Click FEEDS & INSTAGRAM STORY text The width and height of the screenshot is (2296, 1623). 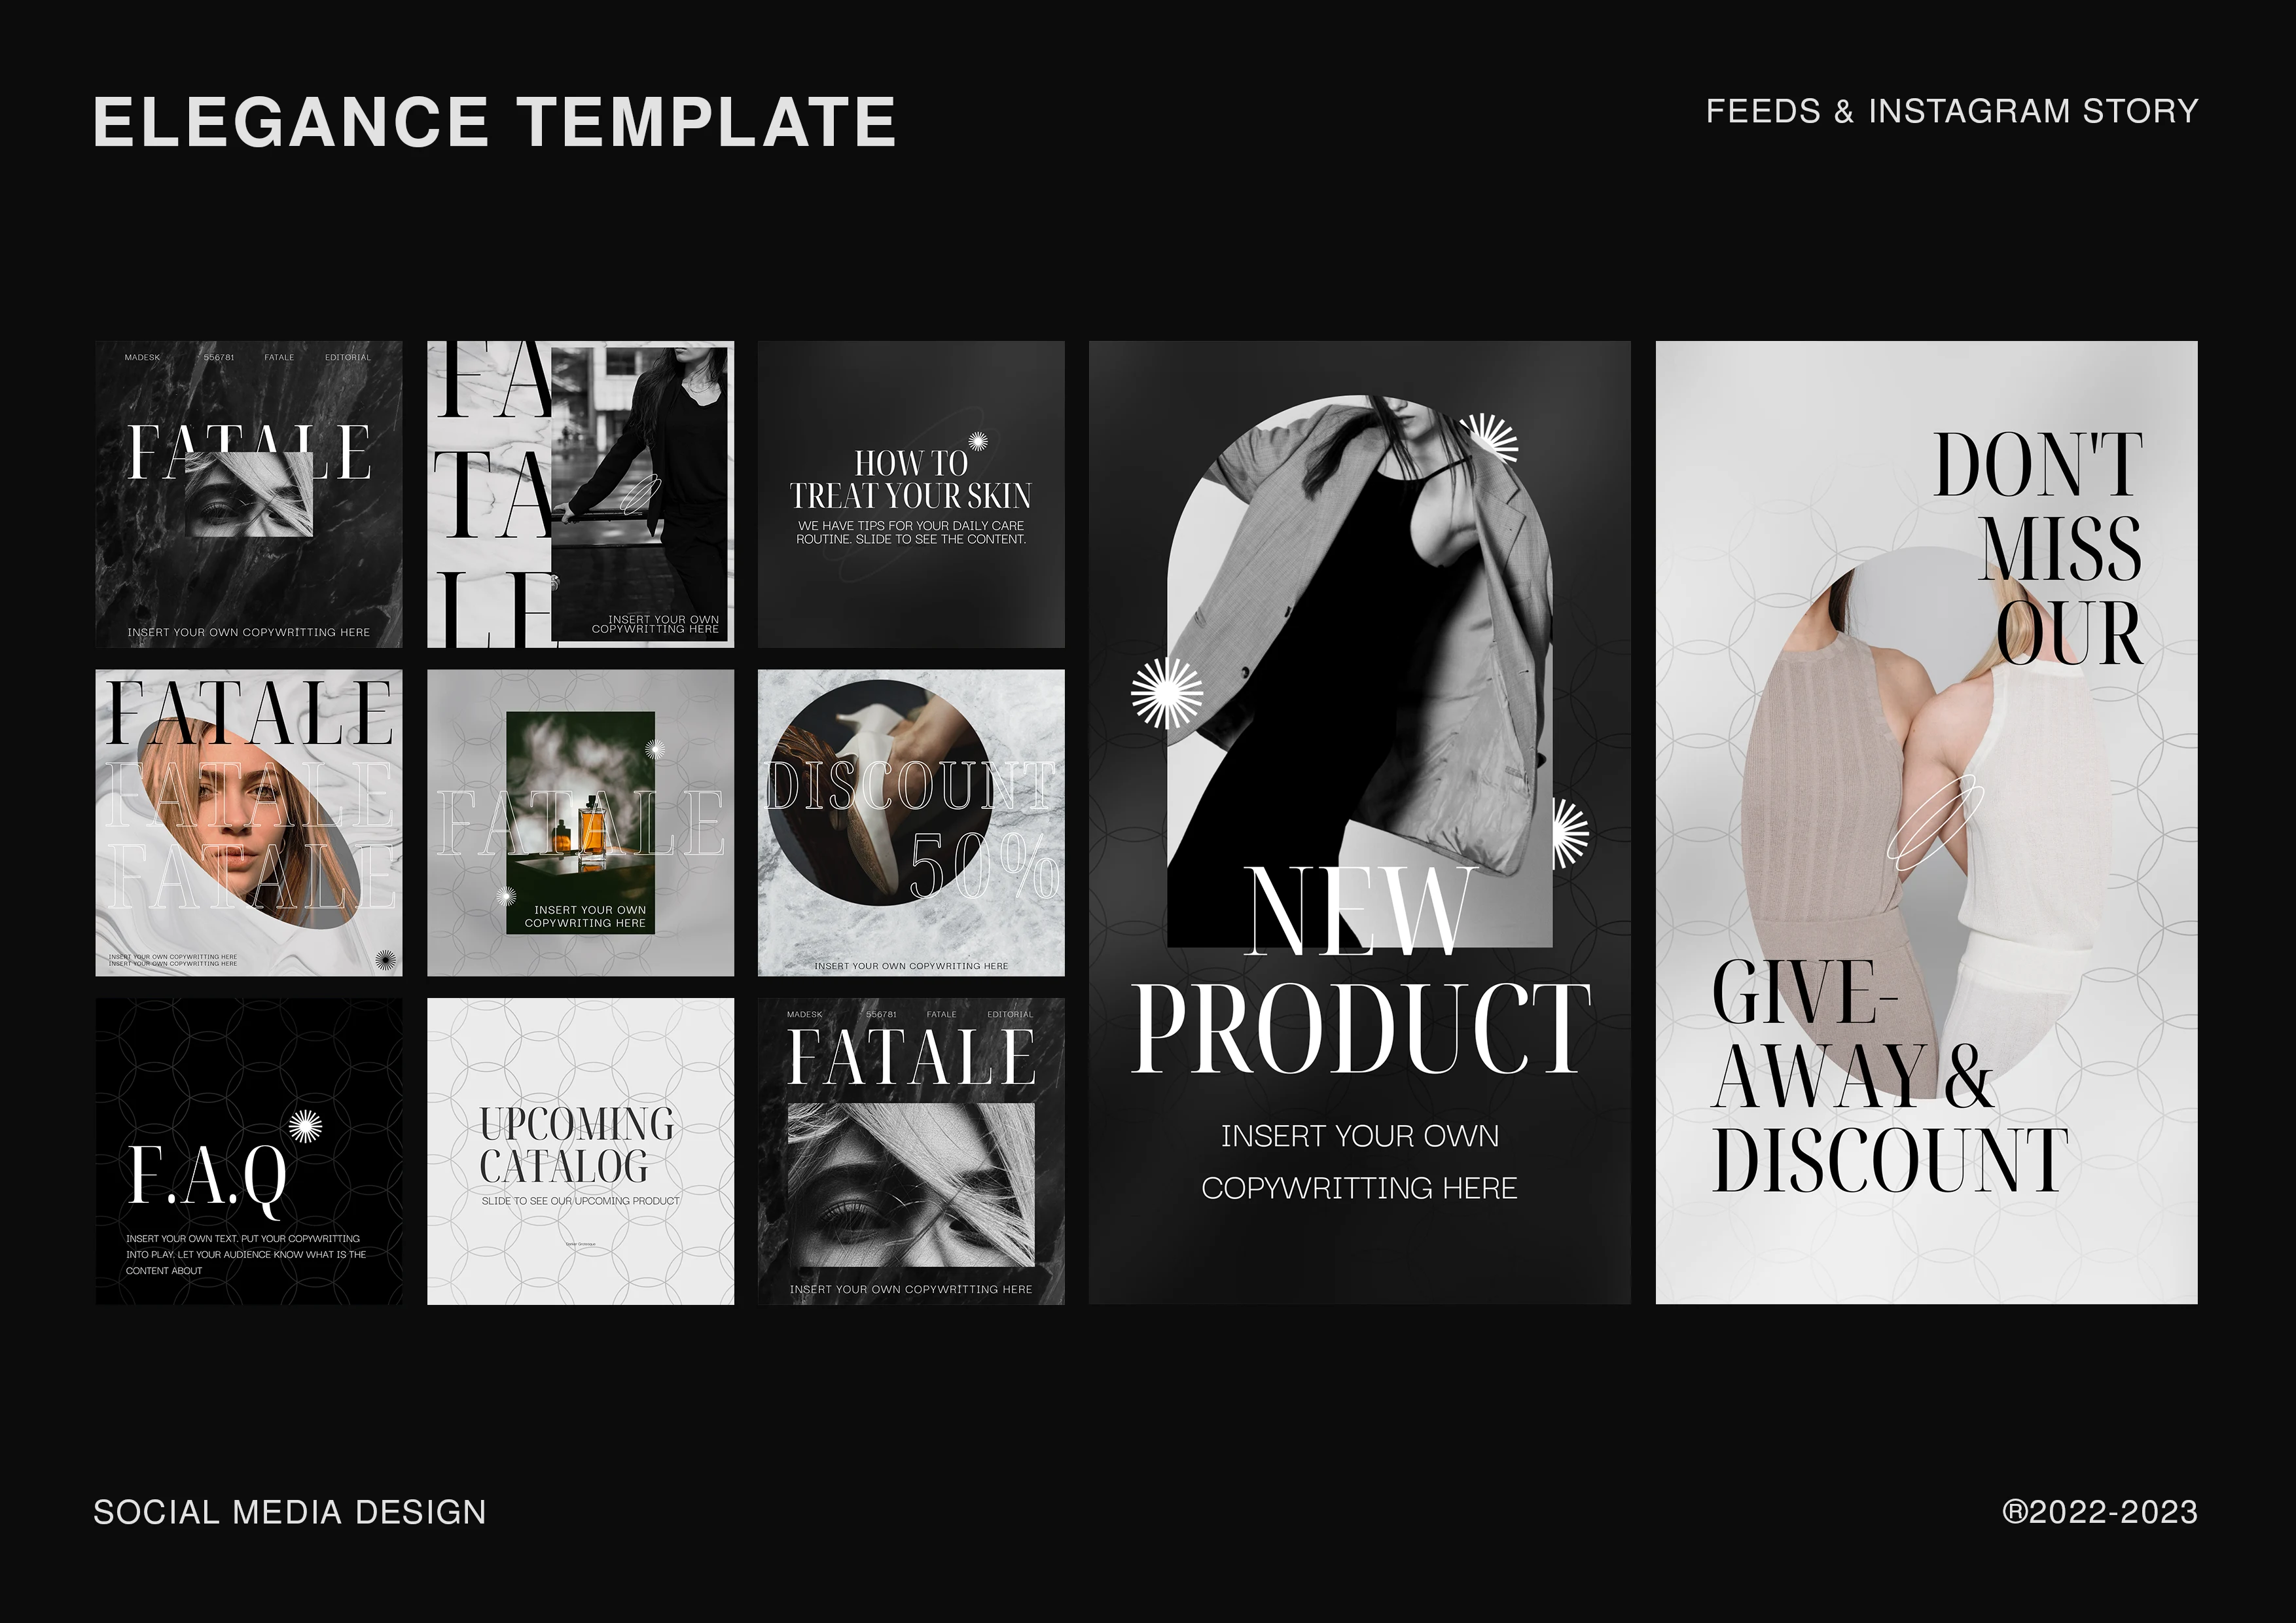tap(1951, 111)
